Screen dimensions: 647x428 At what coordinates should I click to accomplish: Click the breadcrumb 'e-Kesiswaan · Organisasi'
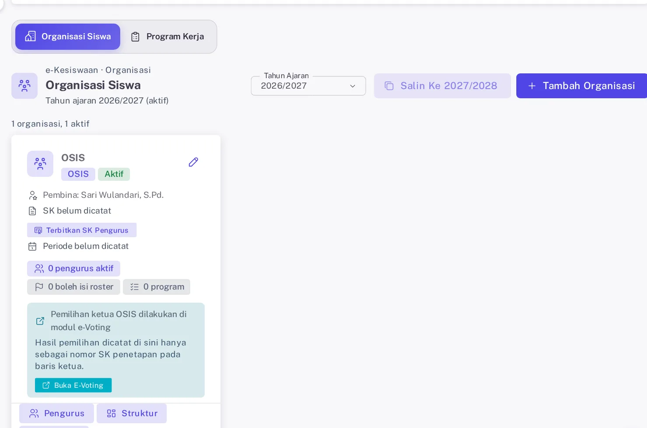coord(98,70)
